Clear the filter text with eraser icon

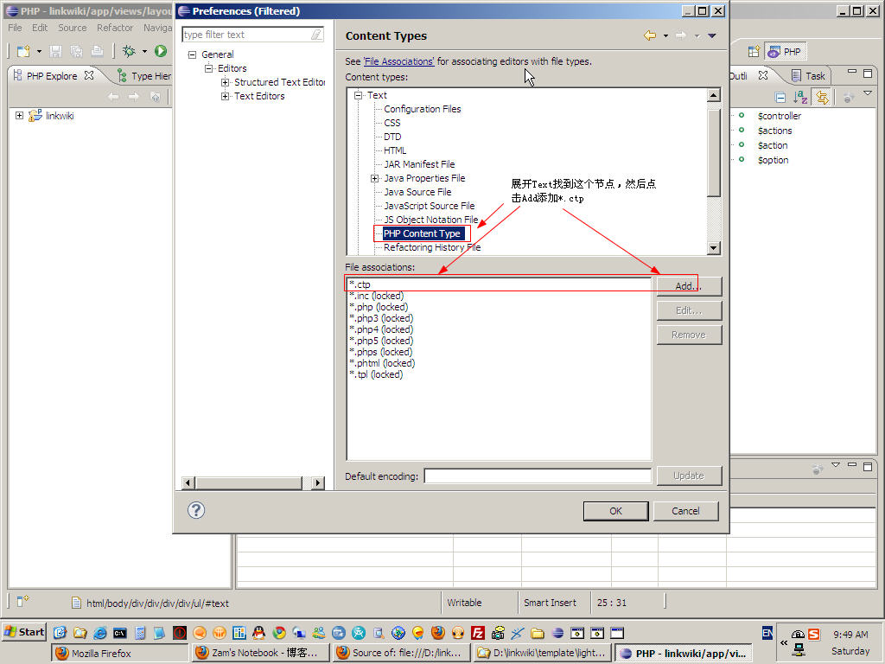(316, 35)
